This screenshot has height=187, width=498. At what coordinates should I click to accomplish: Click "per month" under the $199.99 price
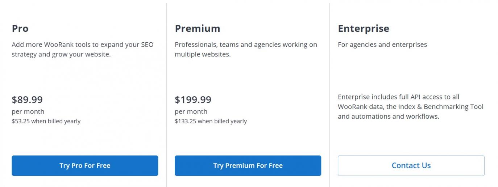(191, 111)
